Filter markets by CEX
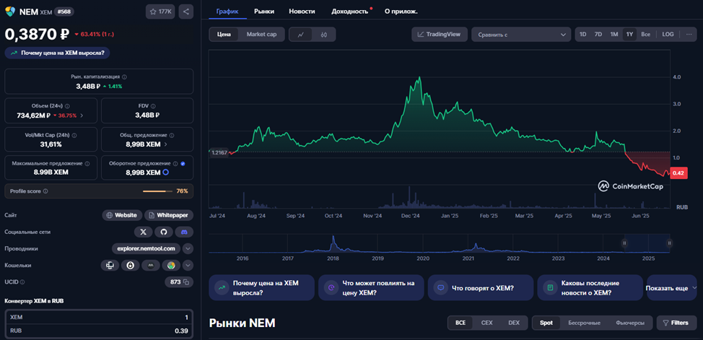Image resolution: width=703 pixels, height=340 pixels. pyautogui.click(x=486, y=323)
